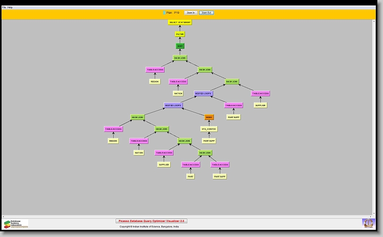This screenshot has height=237, width=383.
Task: Click the cyan Plan P19 color swatch
Action: pyautogui.click(x=164, y=13)
